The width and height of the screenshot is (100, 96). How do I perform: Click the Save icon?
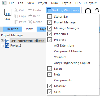point(8,12)
